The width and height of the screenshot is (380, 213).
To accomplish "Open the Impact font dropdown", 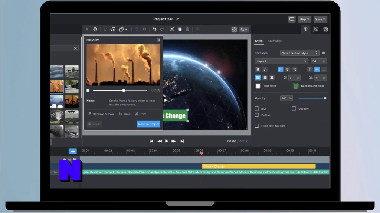I will pos(281,61).
